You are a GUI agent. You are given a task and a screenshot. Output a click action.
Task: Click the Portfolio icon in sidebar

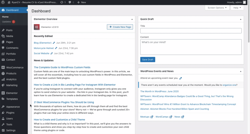point(3,54)
